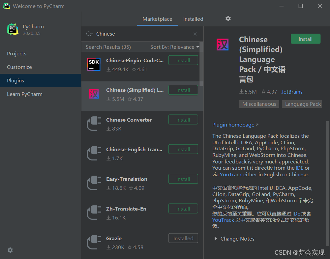Click the 4.37 rating in details panel
Viewport: 330px width, 259px height.
coord(269,92)
